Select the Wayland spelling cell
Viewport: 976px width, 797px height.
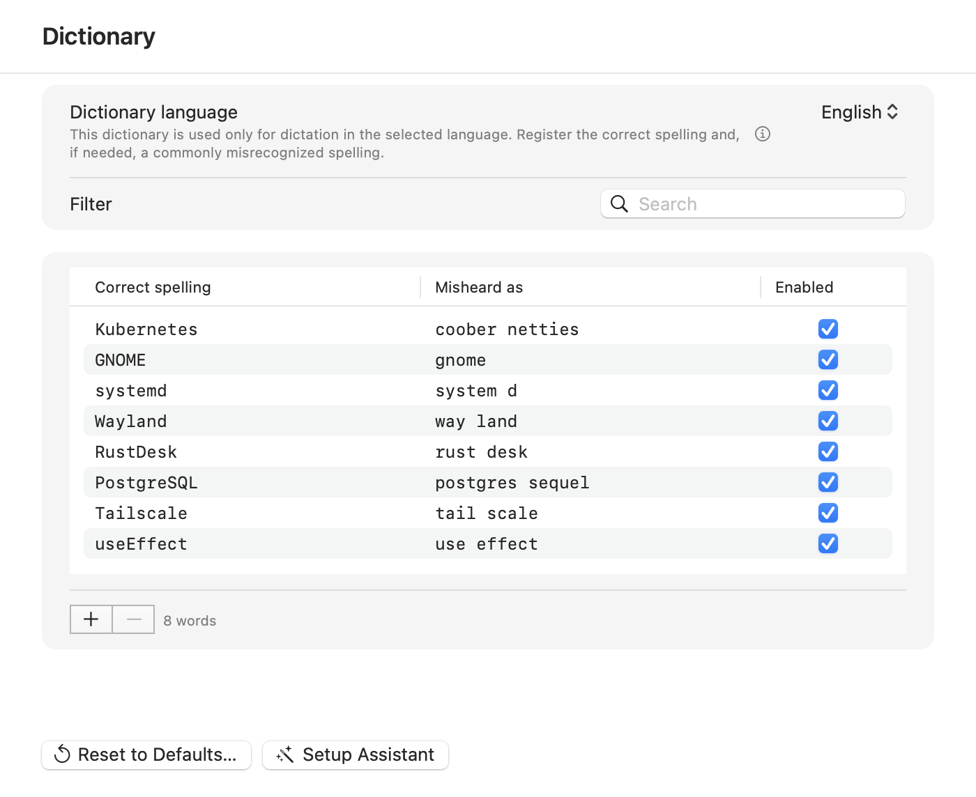[x=131, y=421]
